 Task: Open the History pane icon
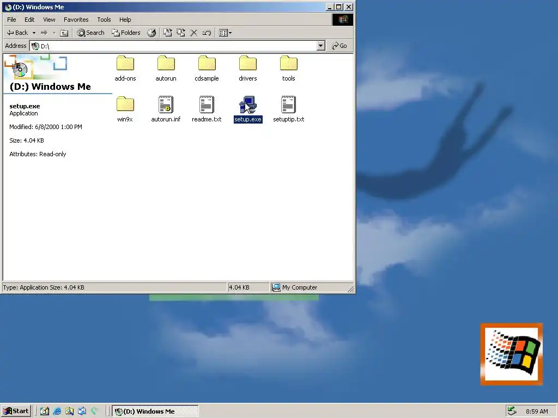pyautogui.click(x=151, y=33)
